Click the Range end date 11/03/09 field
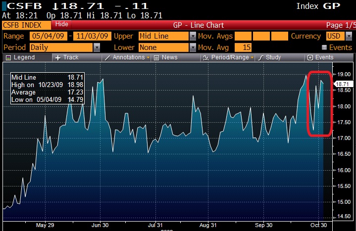The image size is (356, 231). (x=93, y=36)
